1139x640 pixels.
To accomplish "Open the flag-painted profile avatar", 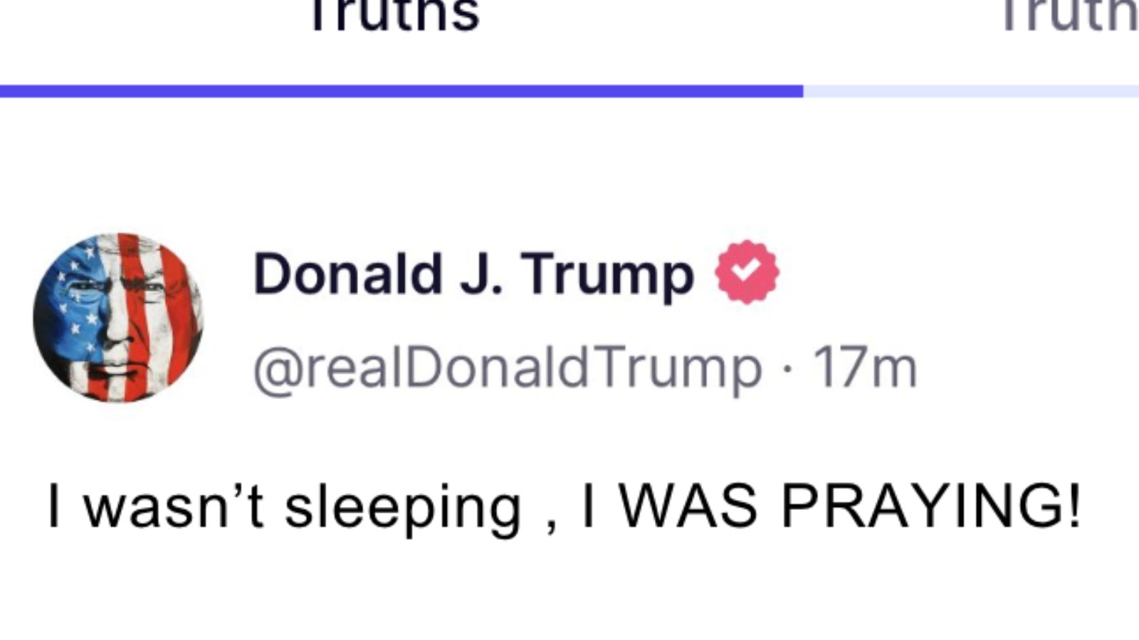I will 118,317.
